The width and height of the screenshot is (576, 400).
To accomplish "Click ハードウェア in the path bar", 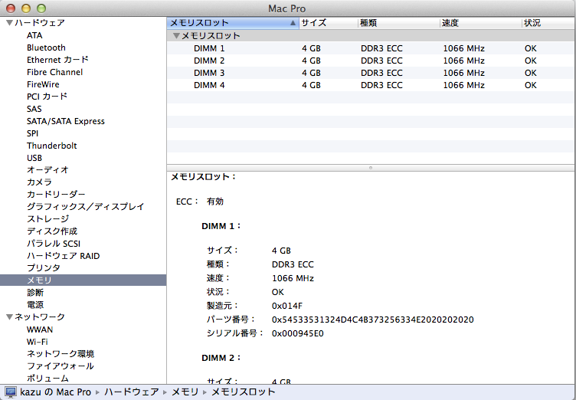I will coord(132,392).
